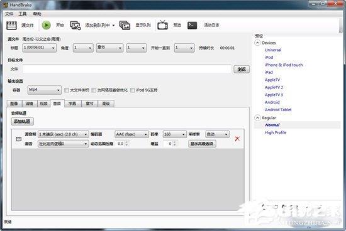
Task: Toggle the large file size checkbox
Action: click(67, 90)
